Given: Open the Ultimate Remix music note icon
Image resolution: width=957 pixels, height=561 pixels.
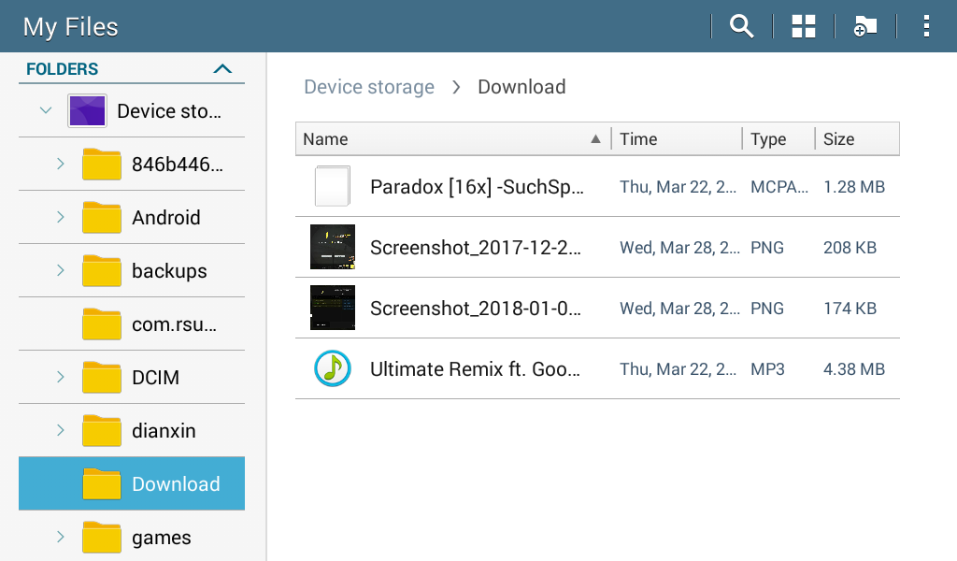Looking at the screenshot, I should 333,368.
